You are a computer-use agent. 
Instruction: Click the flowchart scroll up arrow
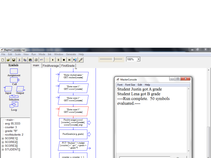[x=208, y=70]
